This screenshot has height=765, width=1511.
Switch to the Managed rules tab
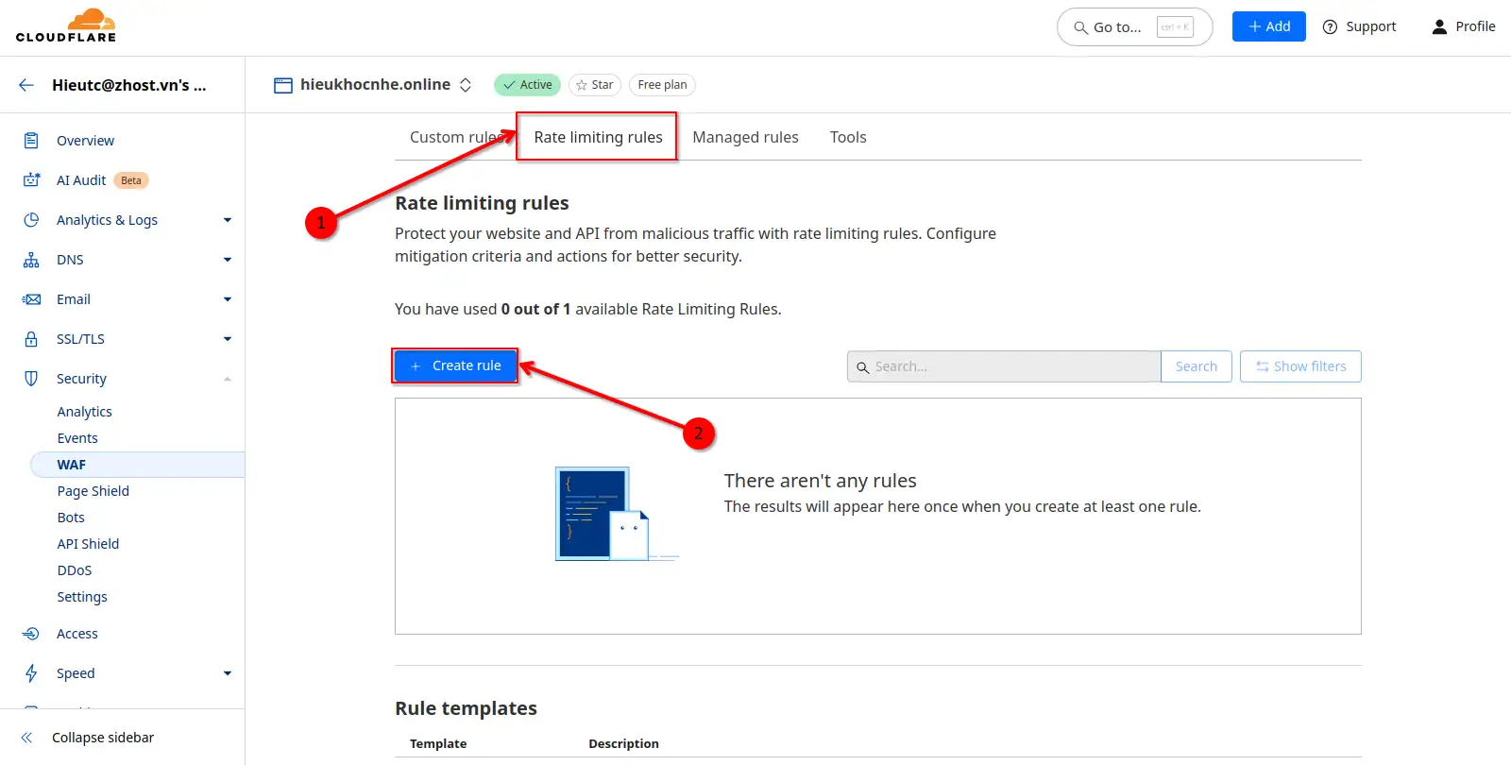745,137
